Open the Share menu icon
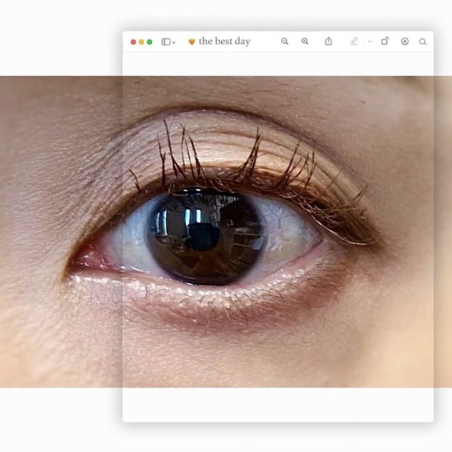Image resolution: width=452 pixels, height=452 pixels. click(328, 41)
